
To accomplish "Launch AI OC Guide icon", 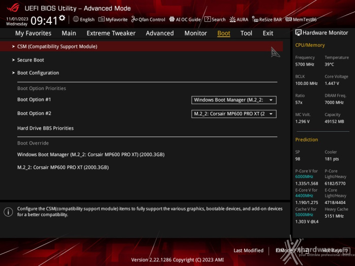I will coord(172,19).
